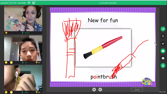The width and height of the screenshot is (167, 94).
Task: Open the green folder courseware icon
Action: (x=163, y=51)
